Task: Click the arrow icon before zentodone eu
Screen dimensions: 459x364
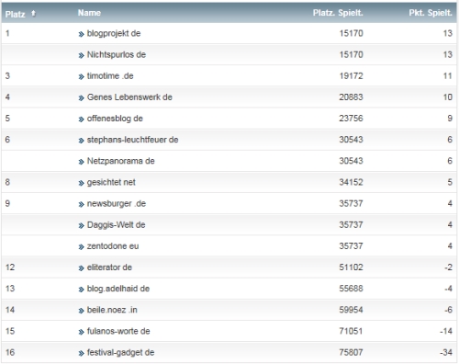Action: [81, 247]
